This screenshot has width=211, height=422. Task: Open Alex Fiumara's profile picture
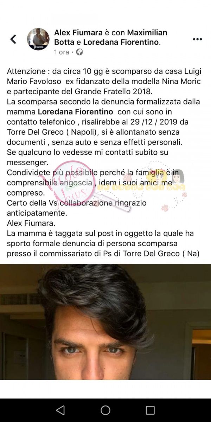coord(38,39)
